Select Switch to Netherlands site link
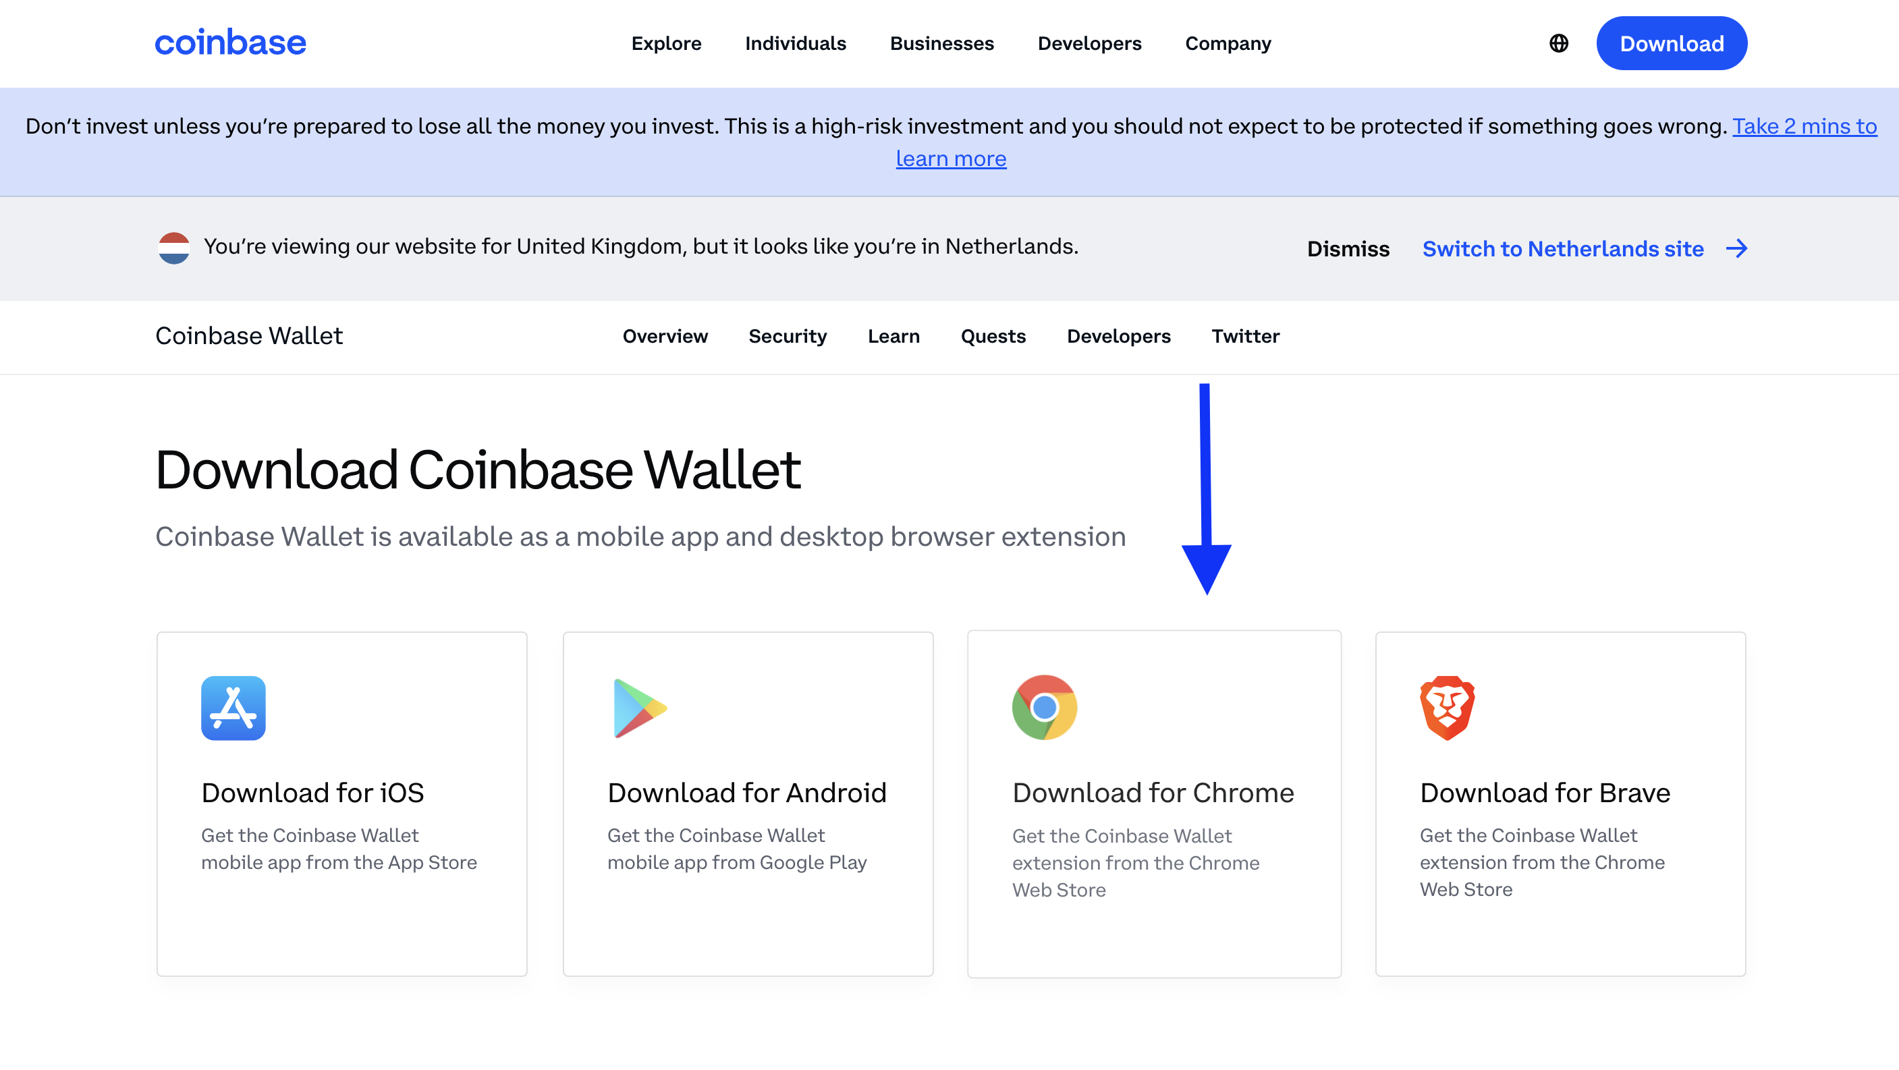 1562,249
